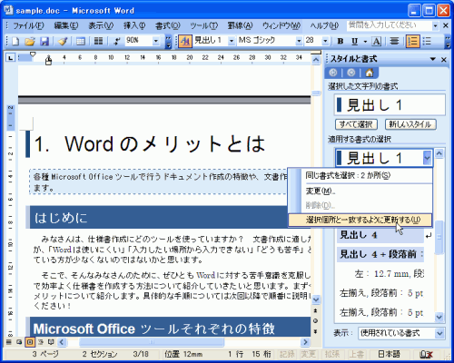Open the ツール(T) menu
Viewport: 454px width, 363px height.
pyautogui.click(x=203, y=25)
